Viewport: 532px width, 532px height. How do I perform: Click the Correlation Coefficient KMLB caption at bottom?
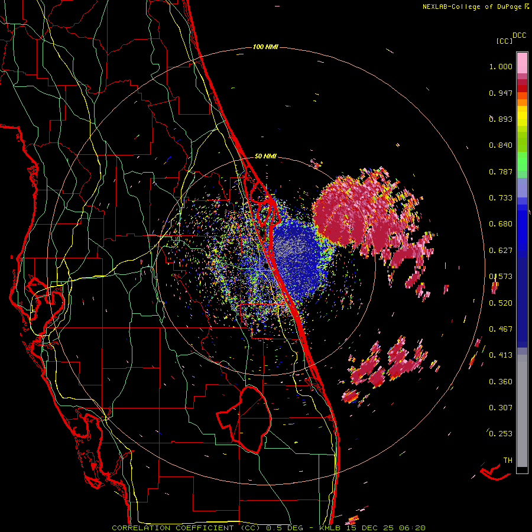[x=268, y=528]
